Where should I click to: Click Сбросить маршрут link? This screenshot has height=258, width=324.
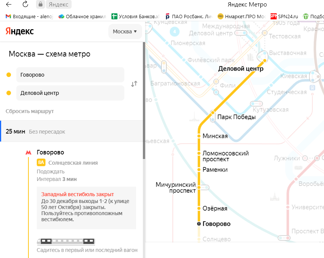tap(30, 111)
